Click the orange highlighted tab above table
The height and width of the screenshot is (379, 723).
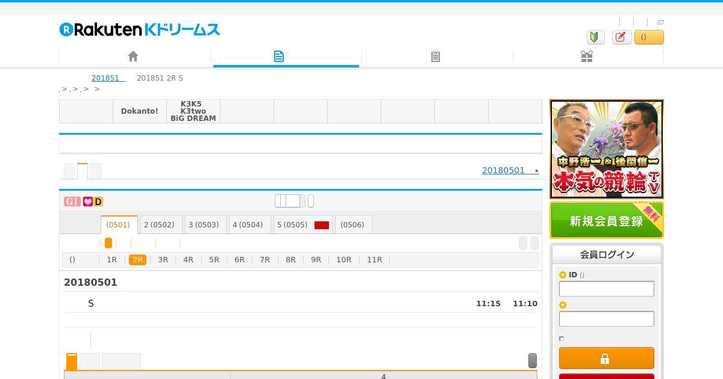point(72,362)
